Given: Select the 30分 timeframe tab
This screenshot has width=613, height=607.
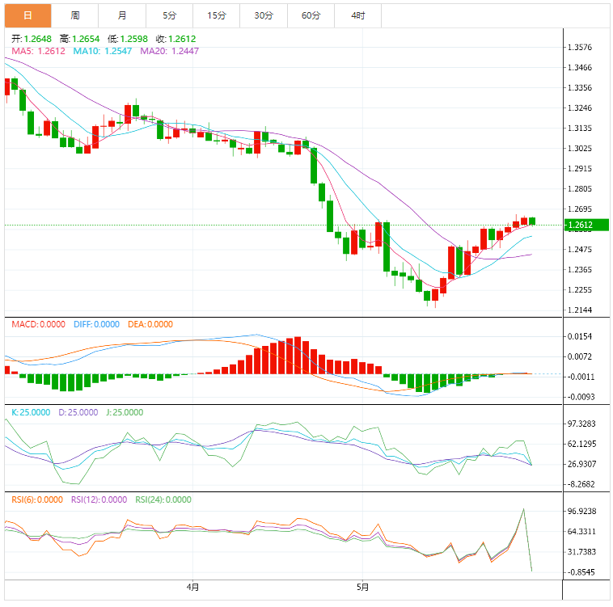Looking at the screenshot, I should (x=264, y=15).
